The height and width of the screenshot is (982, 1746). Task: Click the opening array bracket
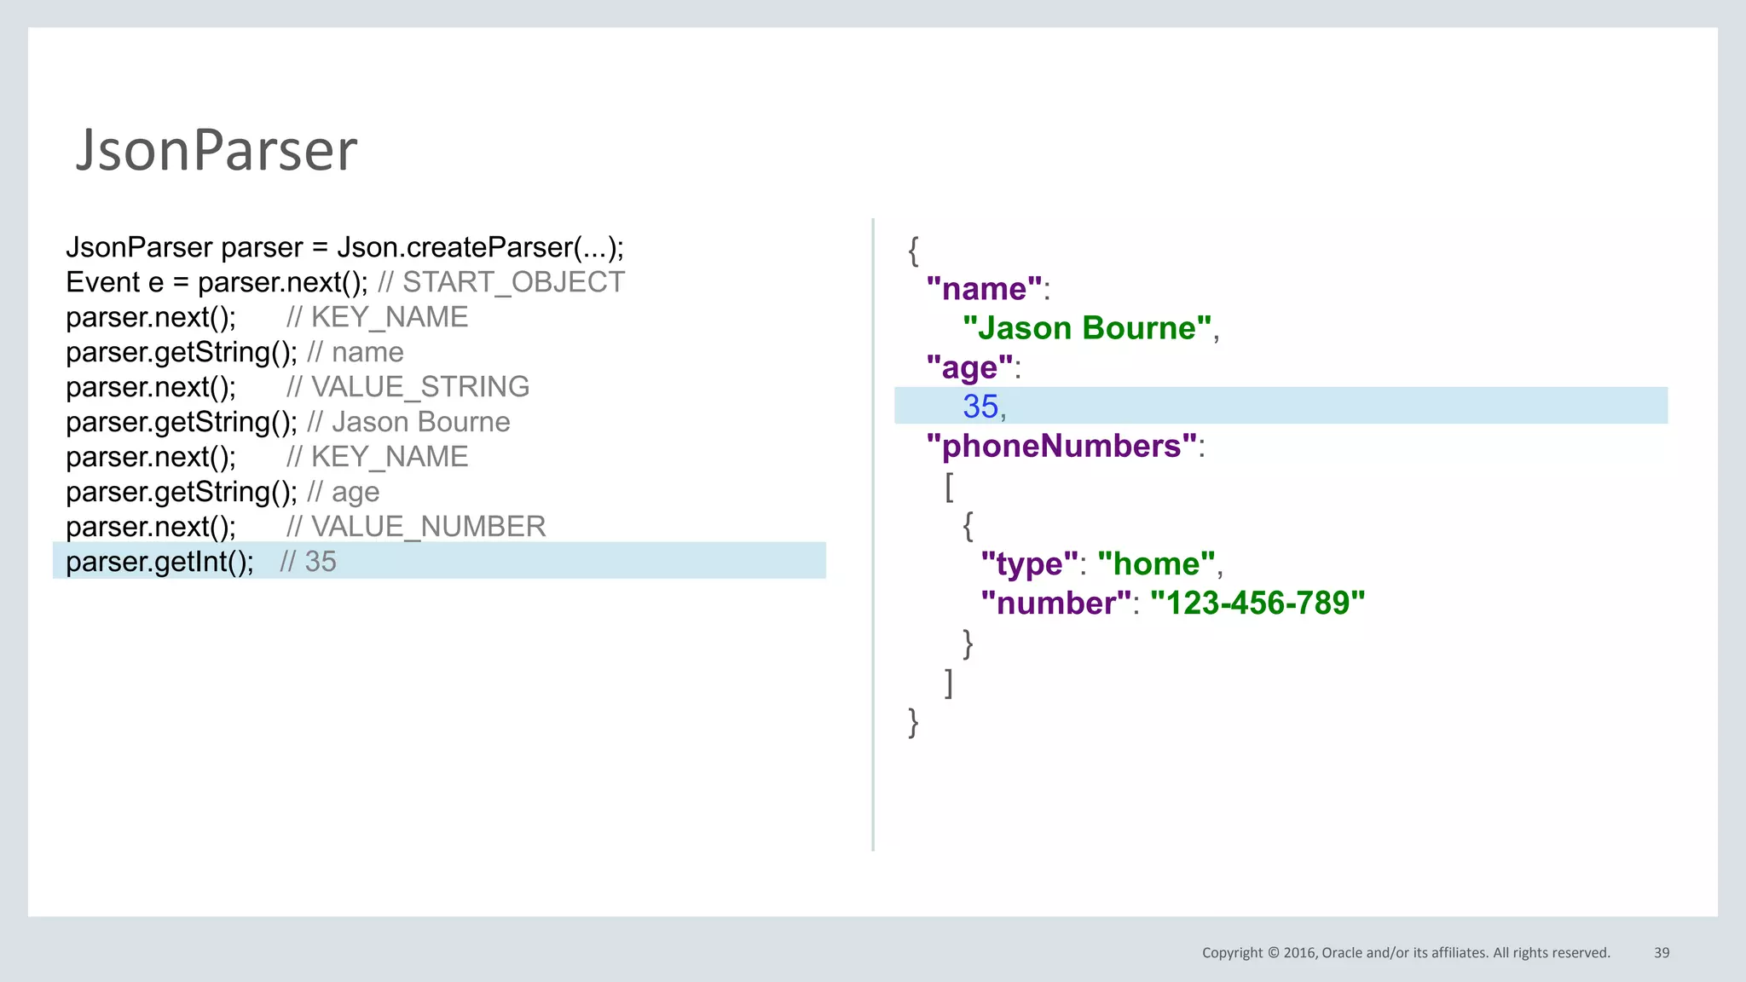pyautogui.click(x=949, y=487)
